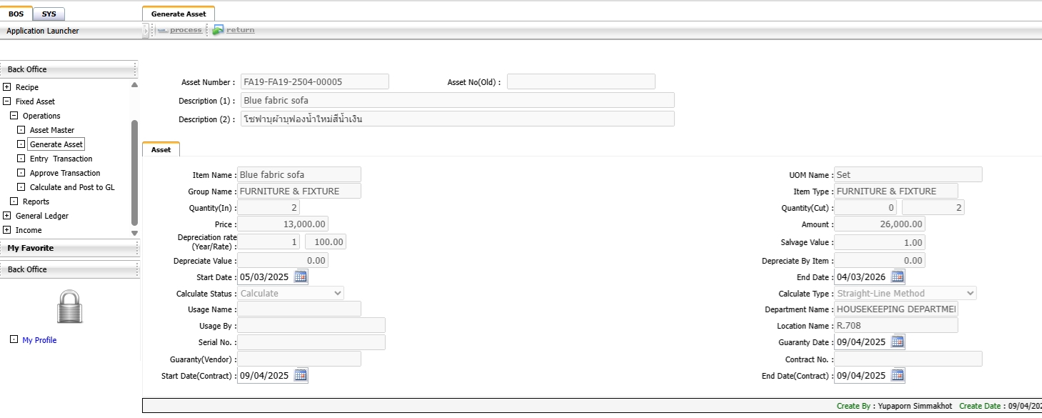Open calendar for Start Date(Contract)
Image resolution: width=1042 pixels, height=418 pixels.
coord(301,375)
